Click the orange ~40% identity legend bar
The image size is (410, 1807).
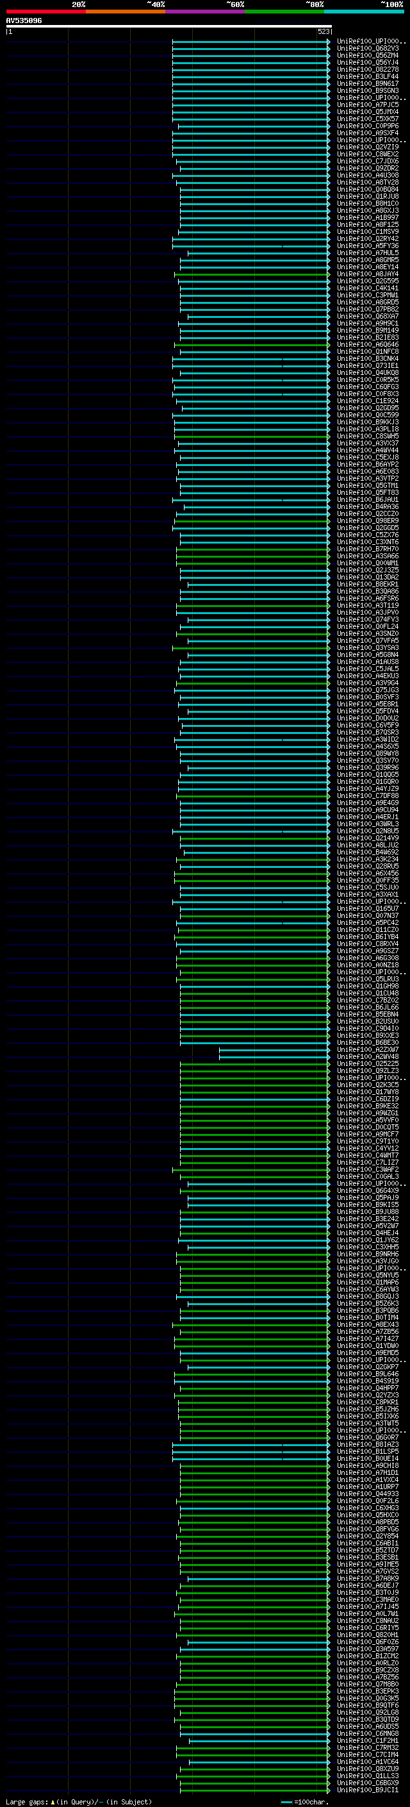click(x=126, y=12)
